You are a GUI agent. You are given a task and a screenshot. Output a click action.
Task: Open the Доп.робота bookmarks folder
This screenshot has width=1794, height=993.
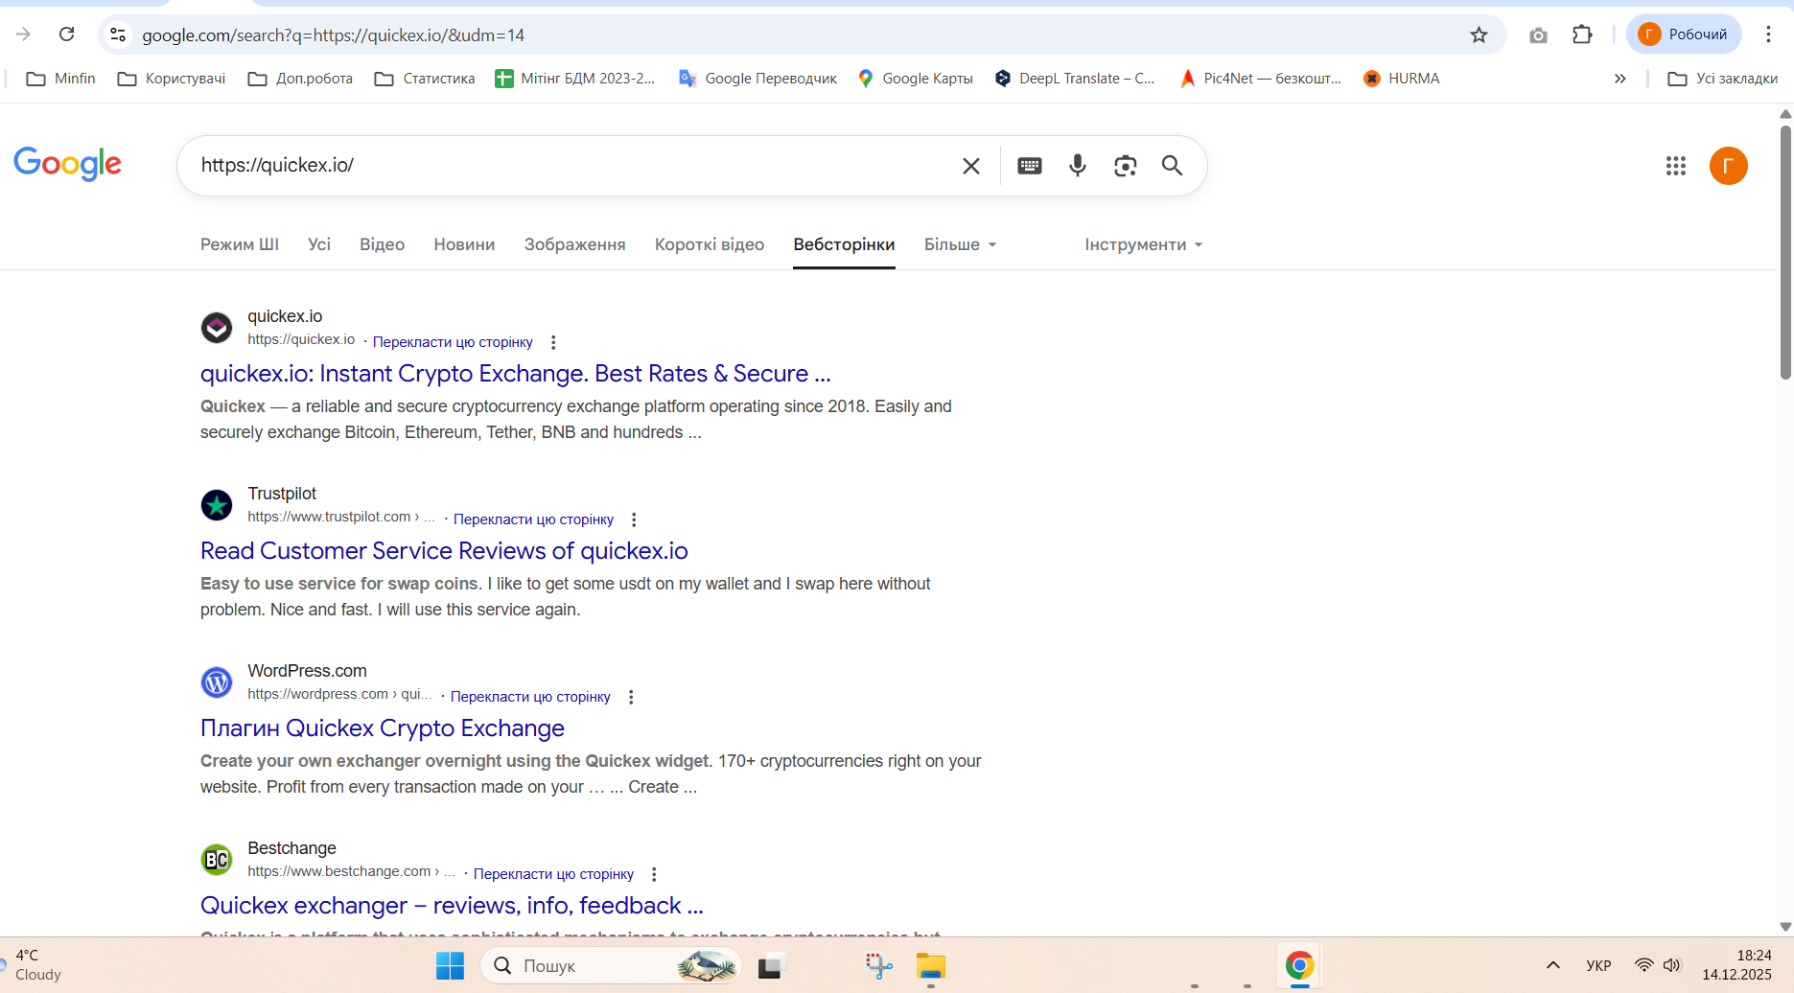[x=300, y=79]
